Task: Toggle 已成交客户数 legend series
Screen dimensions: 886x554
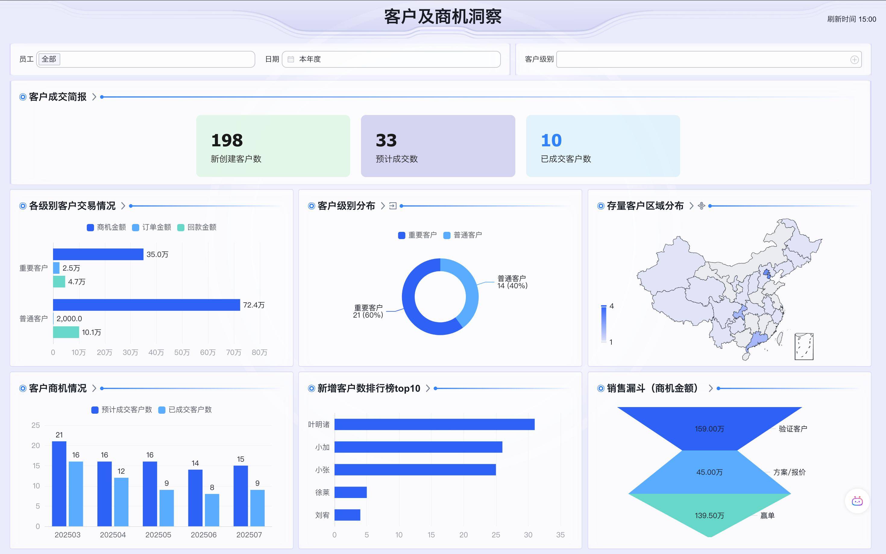Action: pyautogui.click(x=185, y=410)
